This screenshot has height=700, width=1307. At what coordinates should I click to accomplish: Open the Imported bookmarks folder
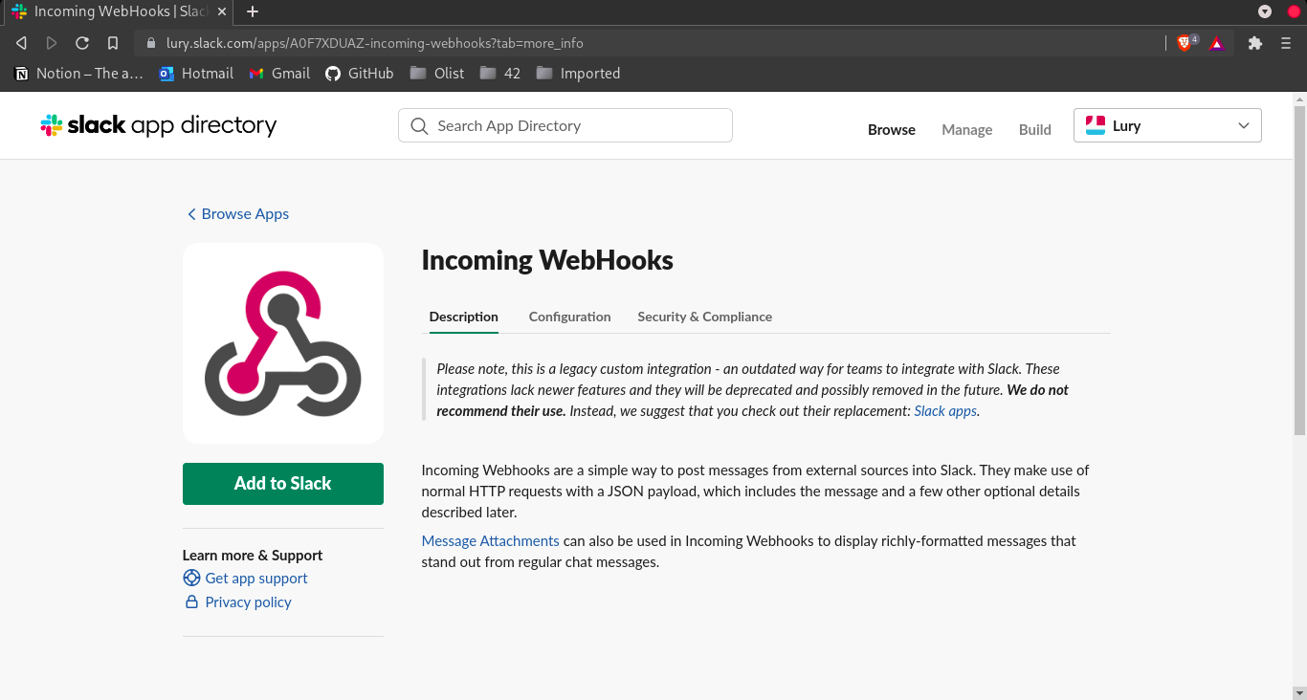click(578, 73)
